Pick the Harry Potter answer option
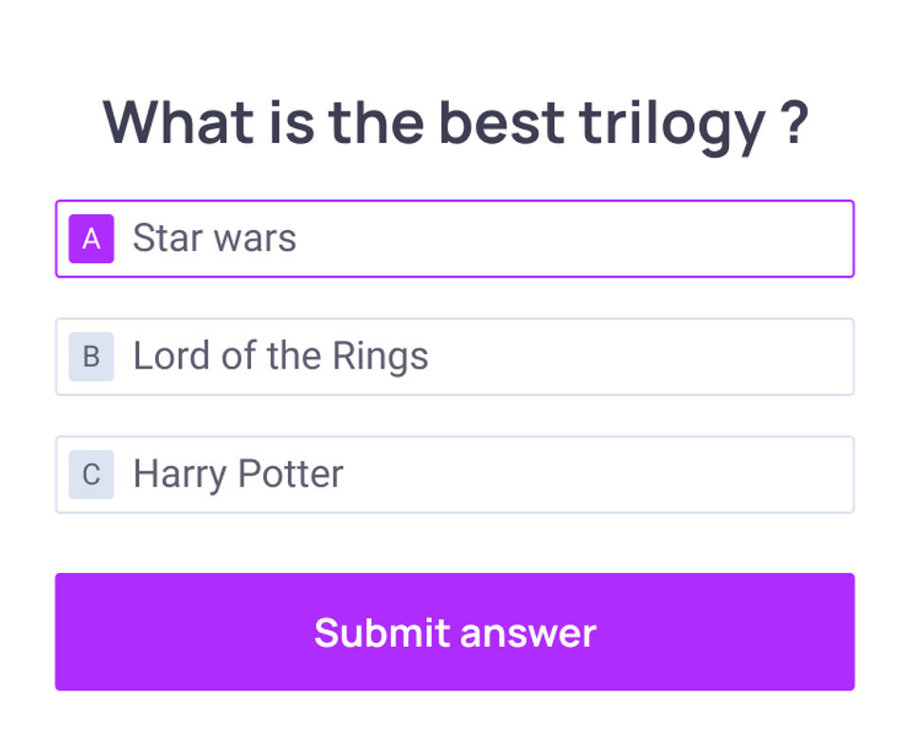Screen dimensions: 909x749 (x=454, y=474)
